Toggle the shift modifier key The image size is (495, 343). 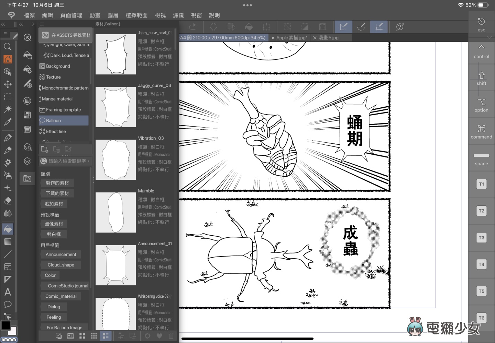(481, 79)
